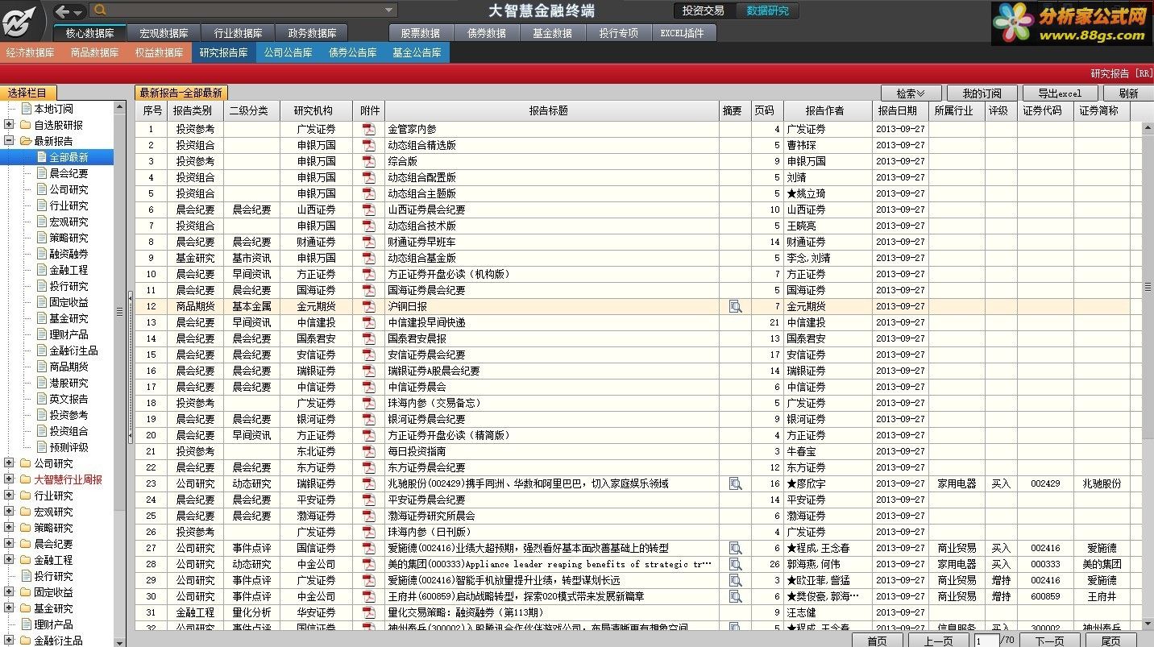This screenshot has width=1154, height=647.
Task: Open the 股票数据 tab
Action: tap(421, 33)
